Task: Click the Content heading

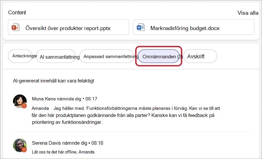Action: tap(17, 12)
